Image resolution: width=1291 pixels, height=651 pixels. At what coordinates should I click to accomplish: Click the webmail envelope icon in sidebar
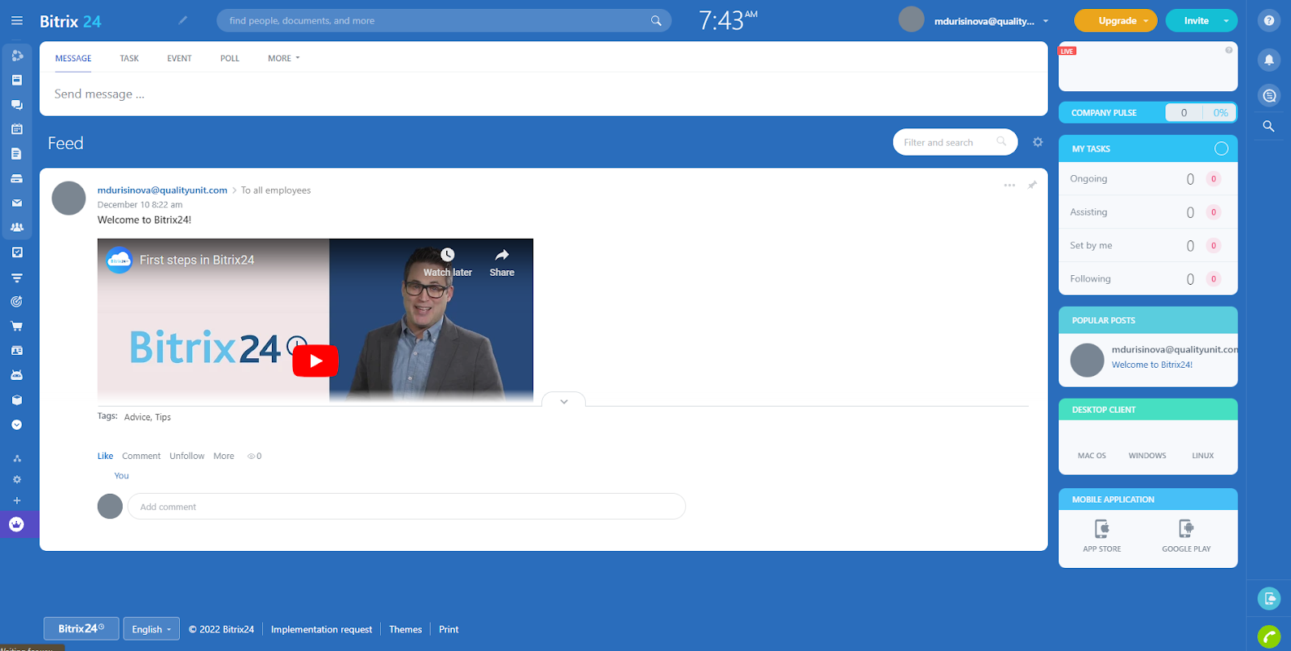17,203
